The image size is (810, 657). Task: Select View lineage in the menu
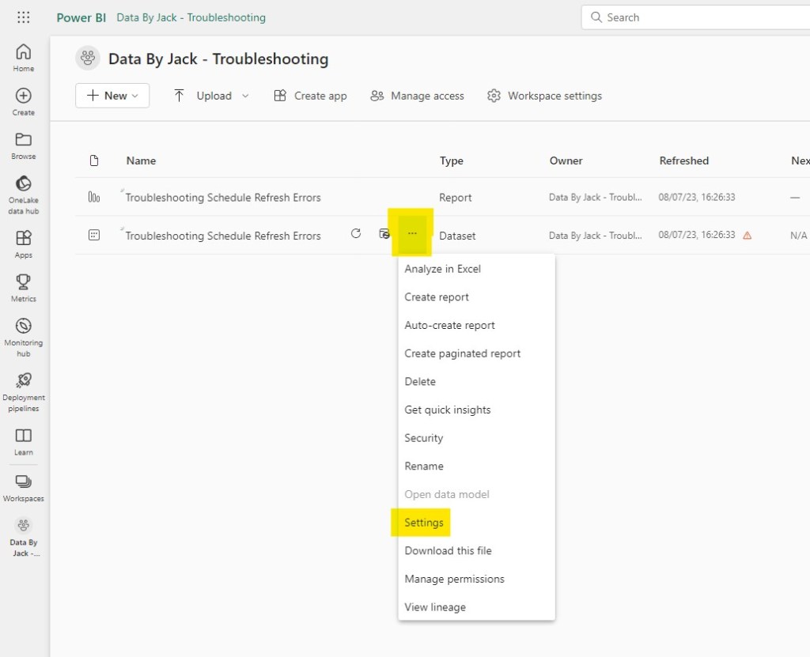point(435,607)
